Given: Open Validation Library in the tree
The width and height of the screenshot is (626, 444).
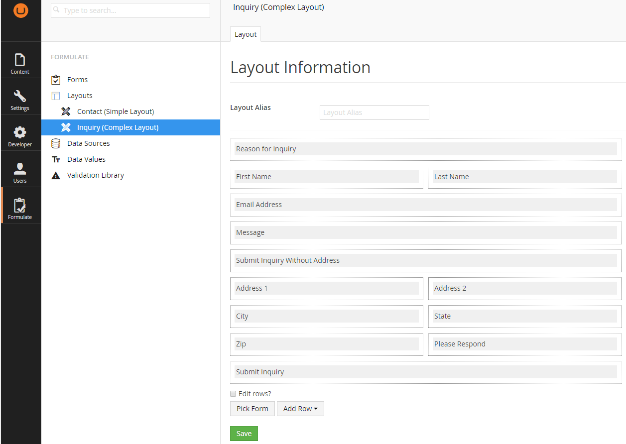Looking at the screenshot, I should (x=96, y=175).
